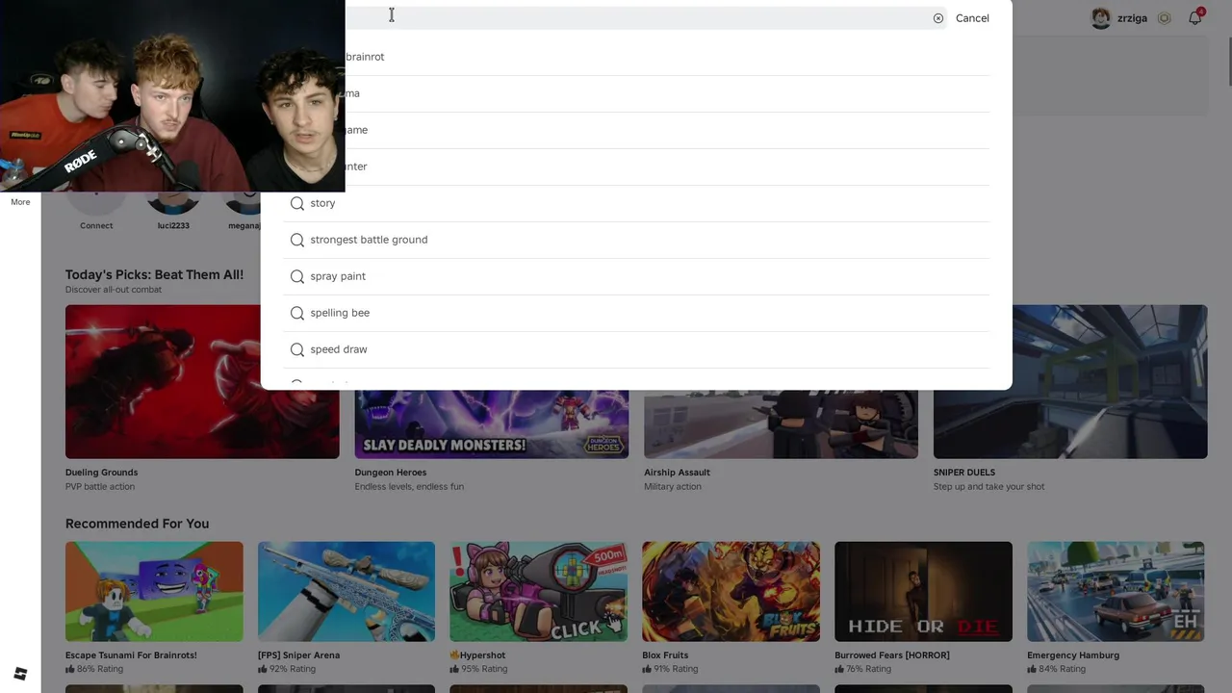Select the 'speed draw' suggestion
Viewport: 1232px width, 693px height.
(x=636, y=349)
